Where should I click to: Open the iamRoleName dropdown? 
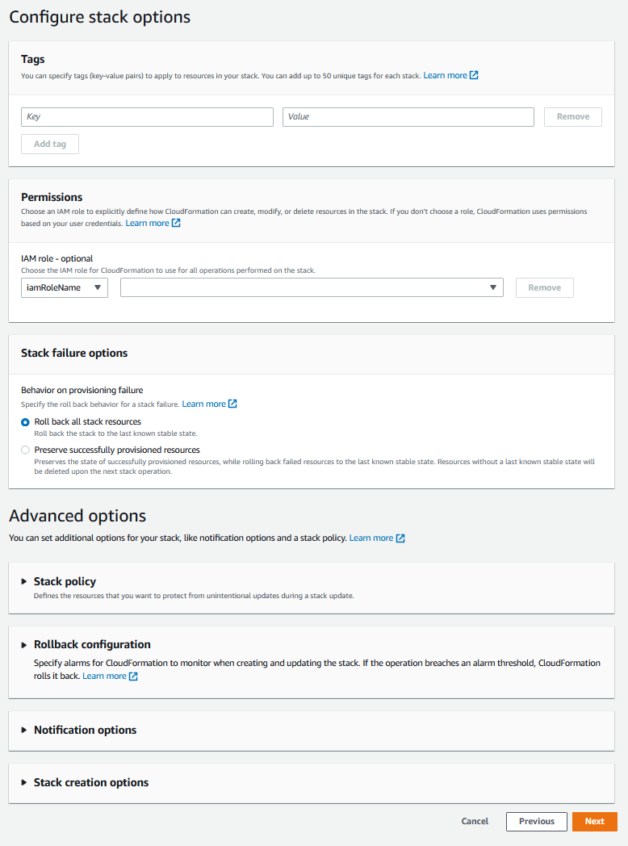(65, 287)
